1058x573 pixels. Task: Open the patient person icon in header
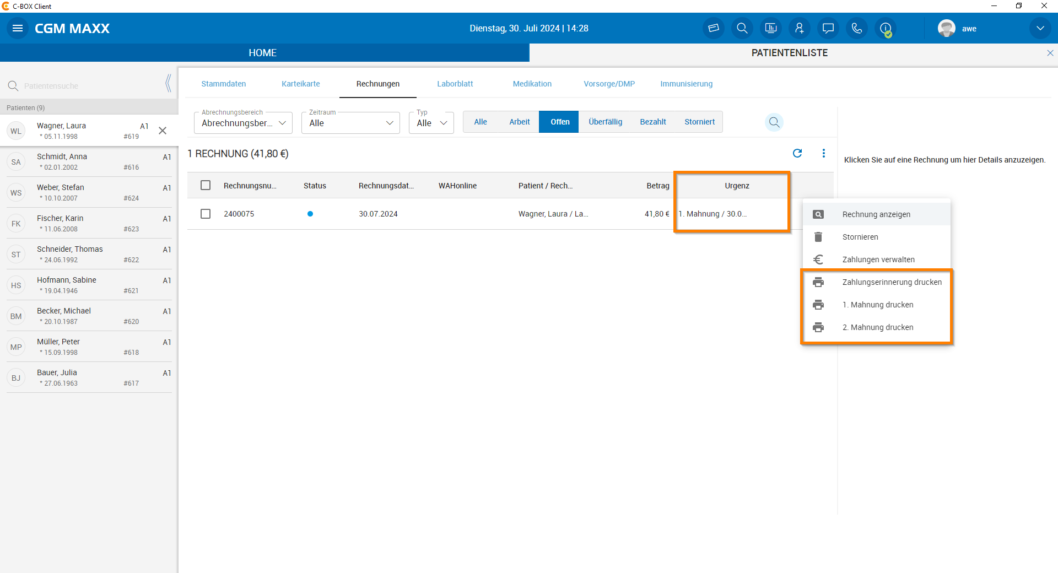800,28
